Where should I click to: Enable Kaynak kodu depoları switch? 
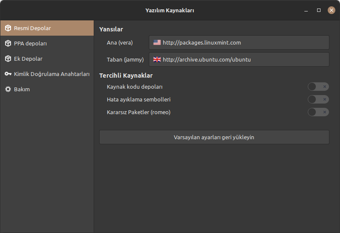click(318, 87)
